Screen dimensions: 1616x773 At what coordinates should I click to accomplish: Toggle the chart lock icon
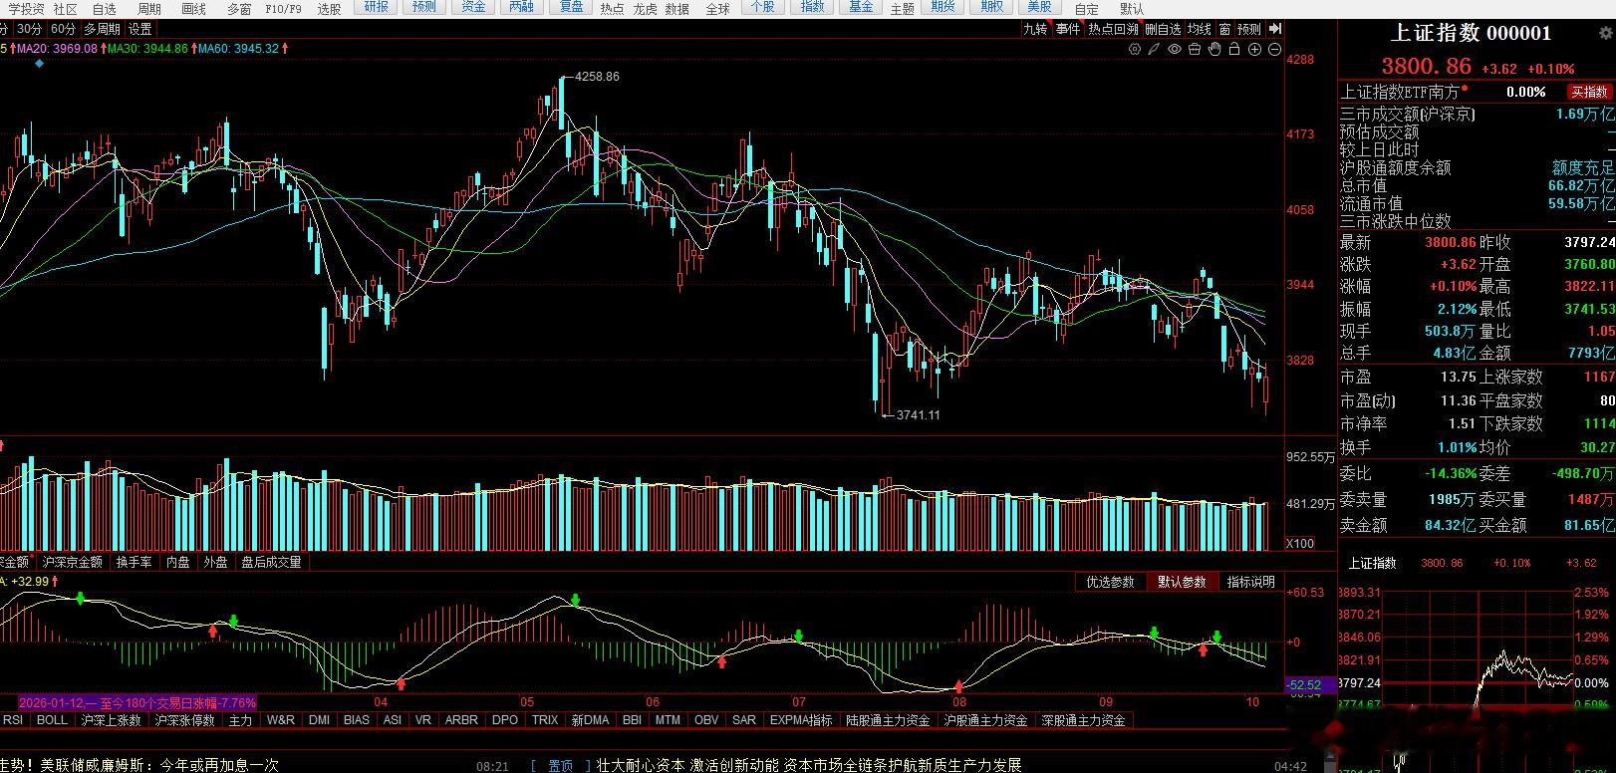pyautogui.click(x=1234, y=49)
